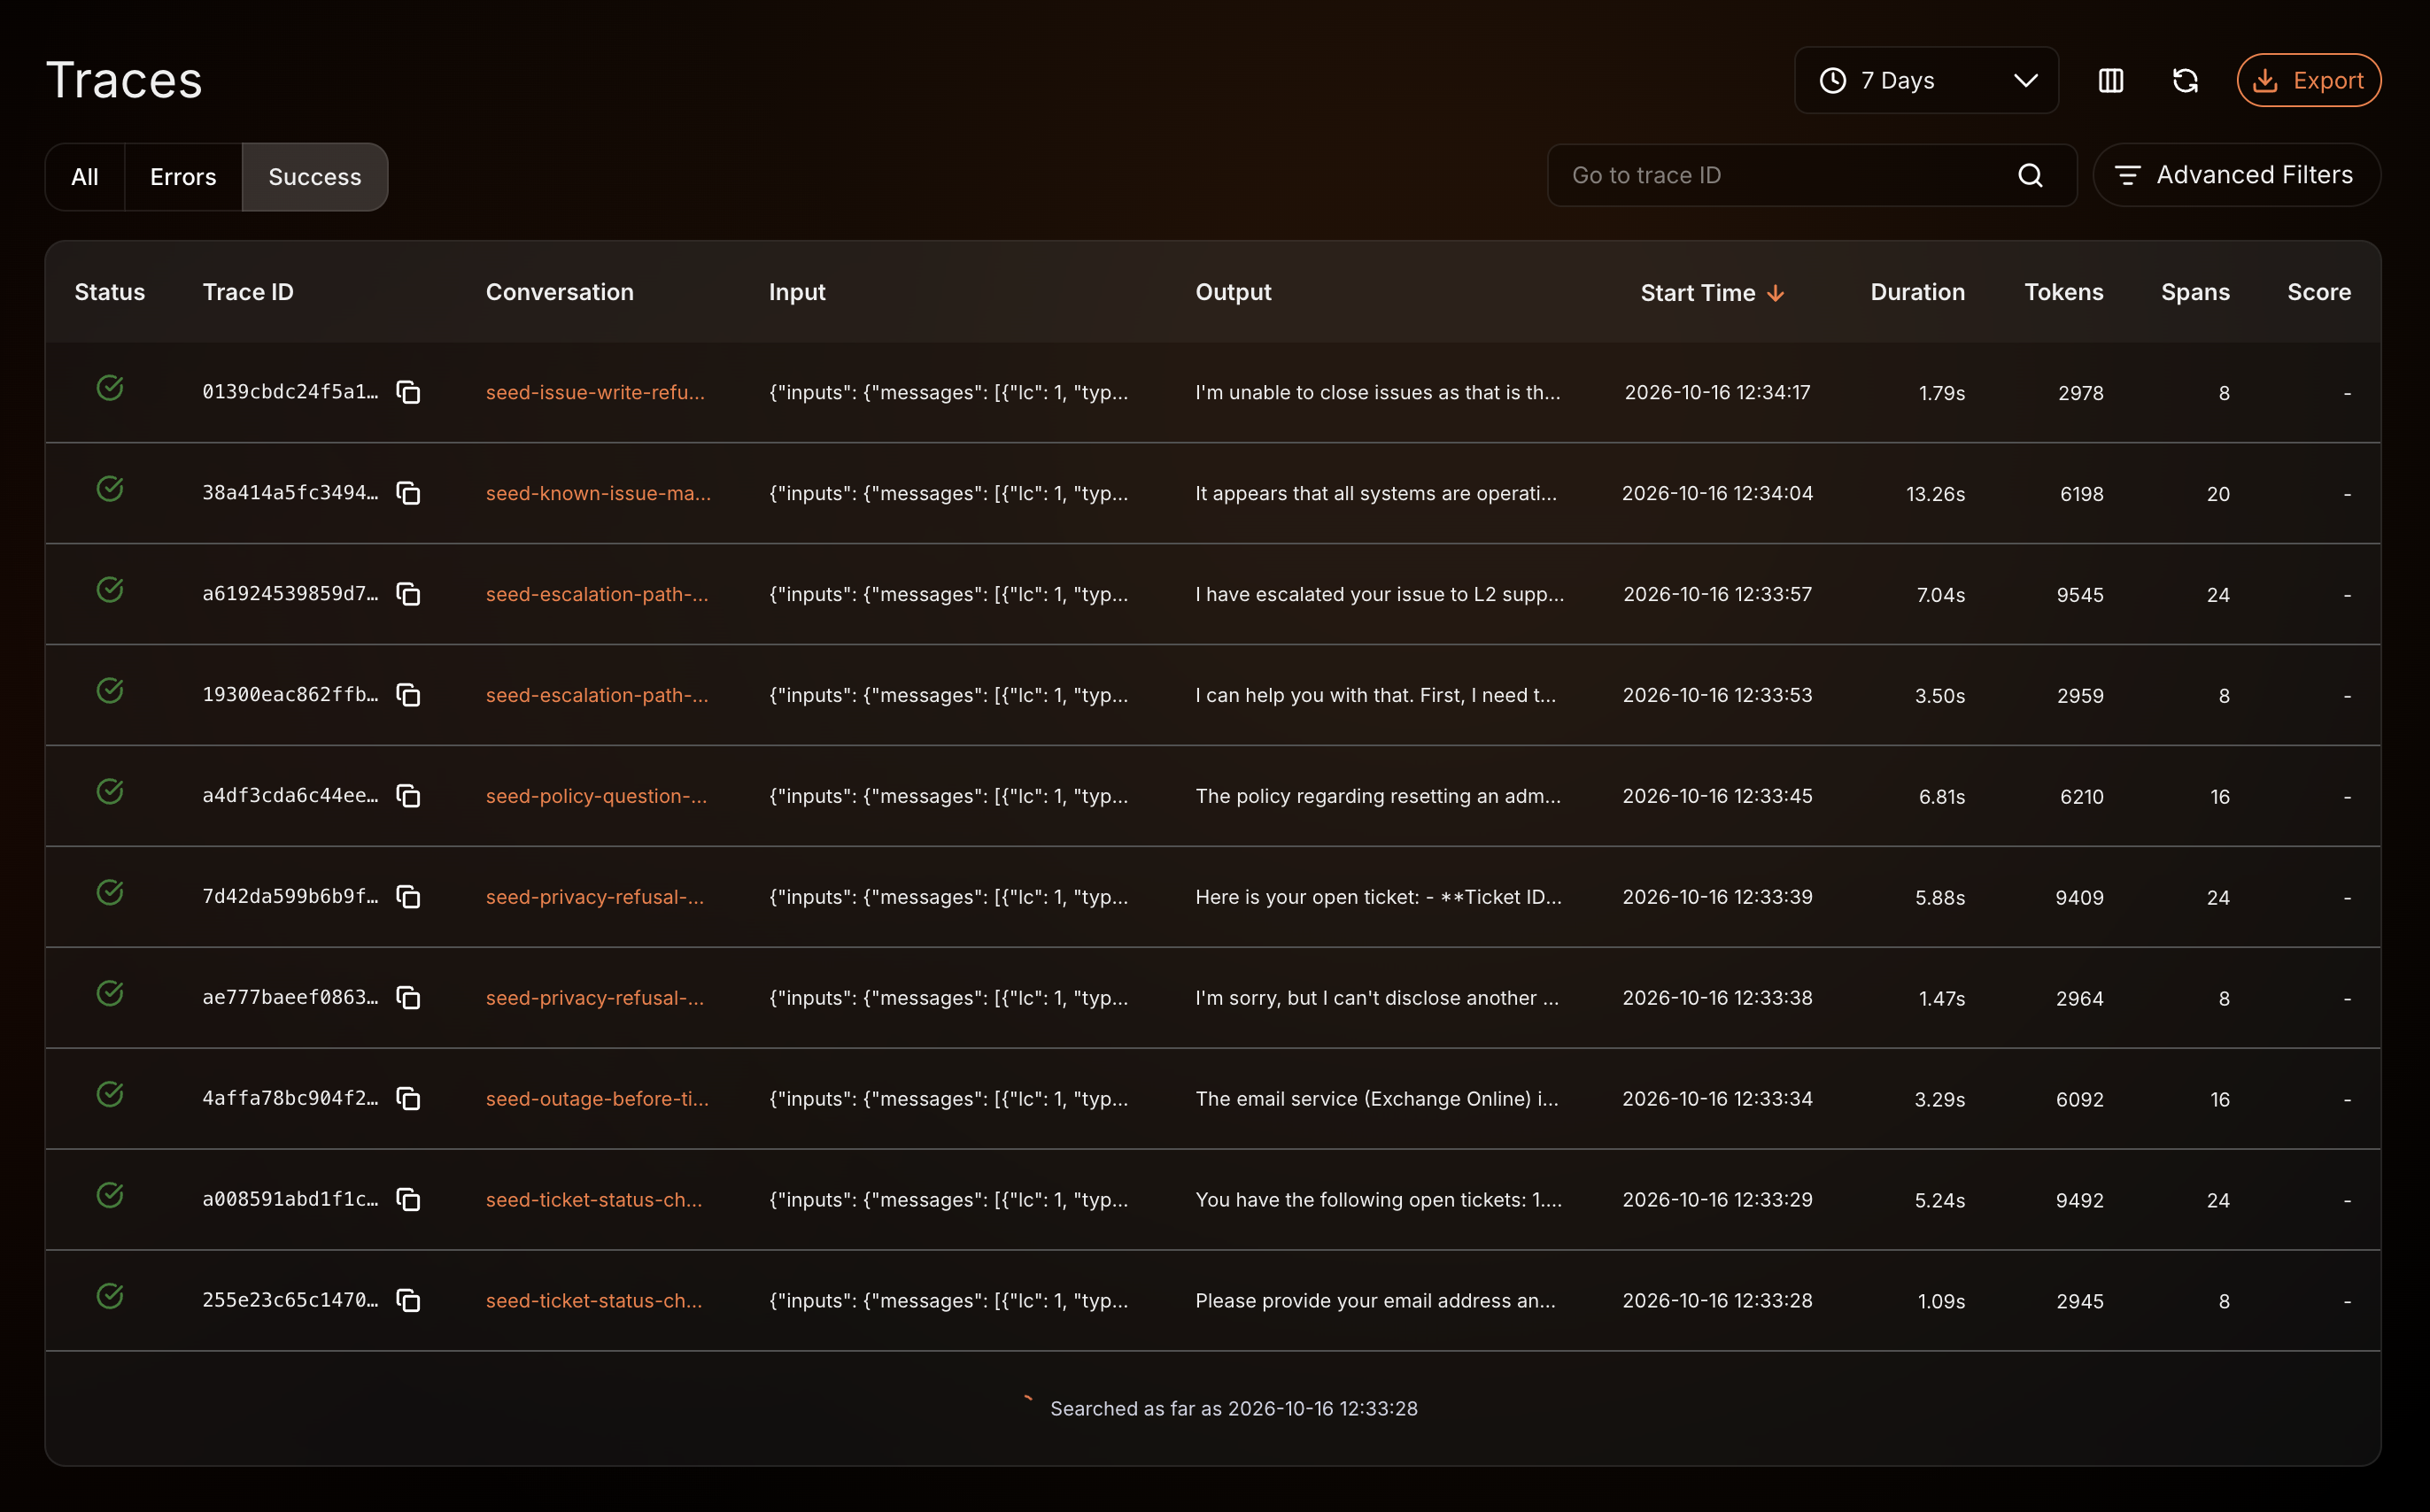
Task: Click the Tokens column header
Action: pos(2064,292)
